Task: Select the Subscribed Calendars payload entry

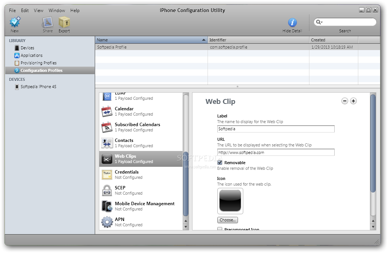Action: pos(141,127)
